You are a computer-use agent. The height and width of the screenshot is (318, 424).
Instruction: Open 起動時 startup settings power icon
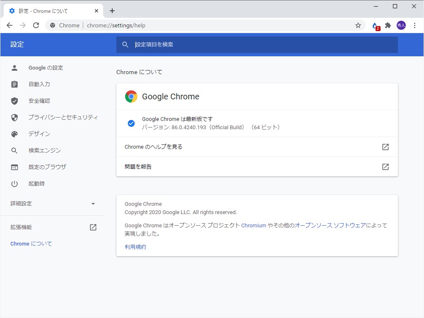coord(14,183)
